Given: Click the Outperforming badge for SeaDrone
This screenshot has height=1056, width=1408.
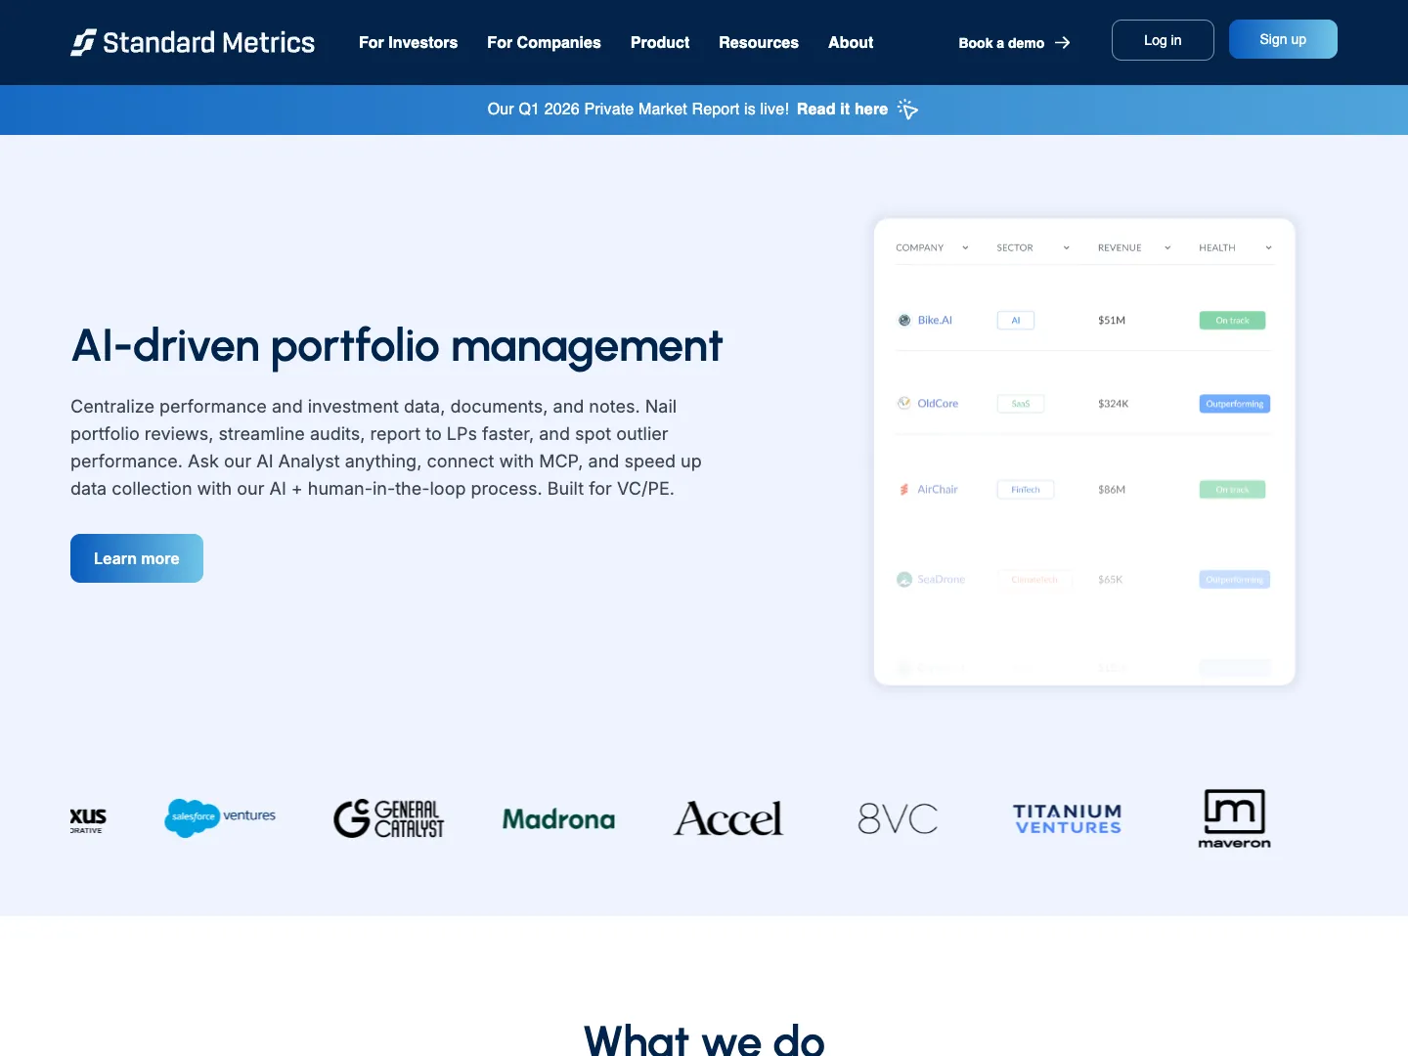Looking at the screenshot, I should 1235,580.
